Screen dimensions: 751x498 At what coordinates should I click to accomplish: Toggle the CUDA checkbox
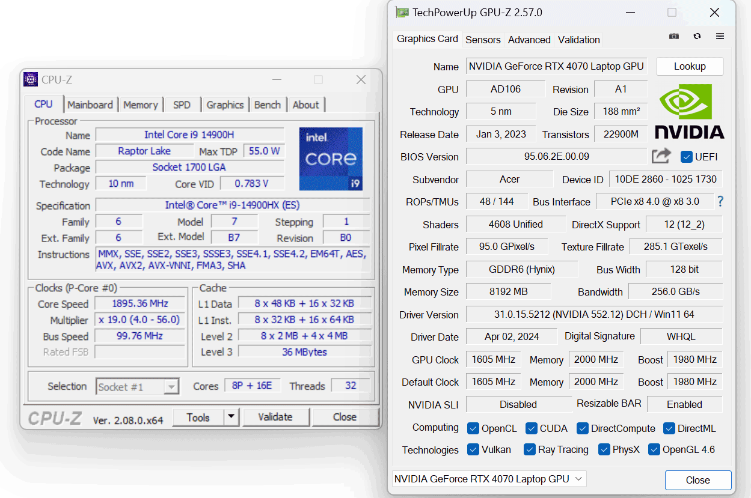click(x=531, y=428)
